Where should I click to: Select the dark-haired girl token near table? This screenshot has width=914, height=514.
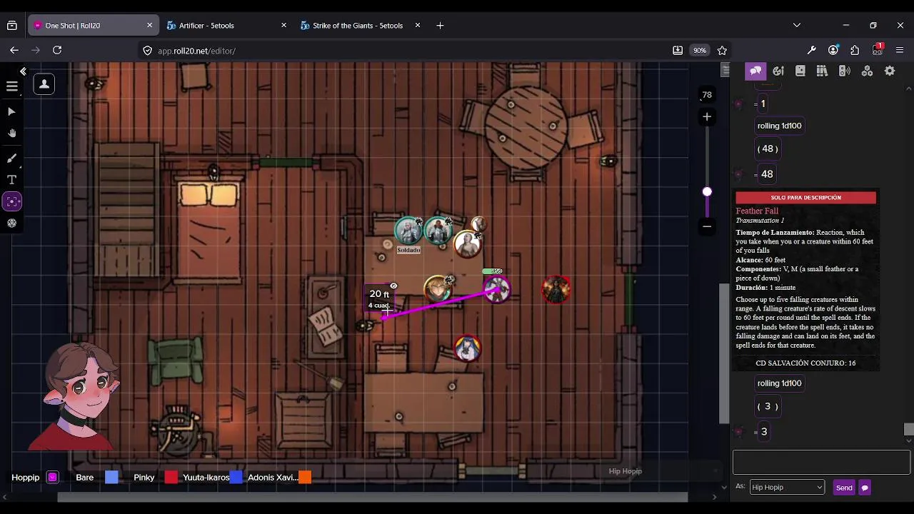(468, 348)
